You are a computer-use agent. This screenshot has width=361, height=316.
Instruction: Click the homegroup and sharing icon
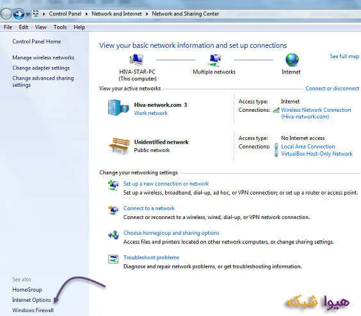click(113, 235)
